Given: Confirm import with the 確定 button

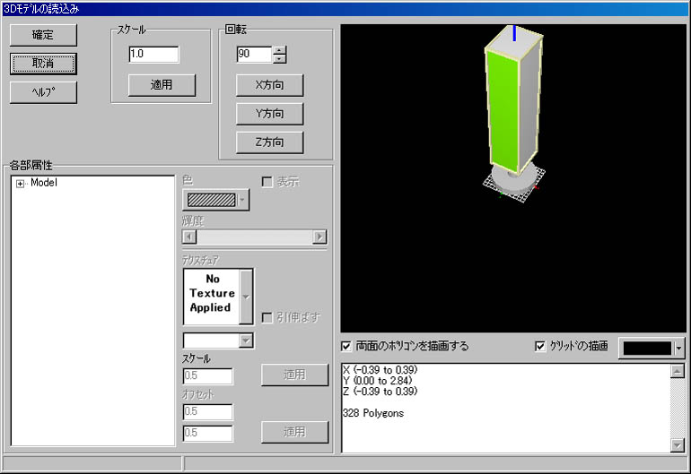Looking at the screenshot, I should coord(43,35).
